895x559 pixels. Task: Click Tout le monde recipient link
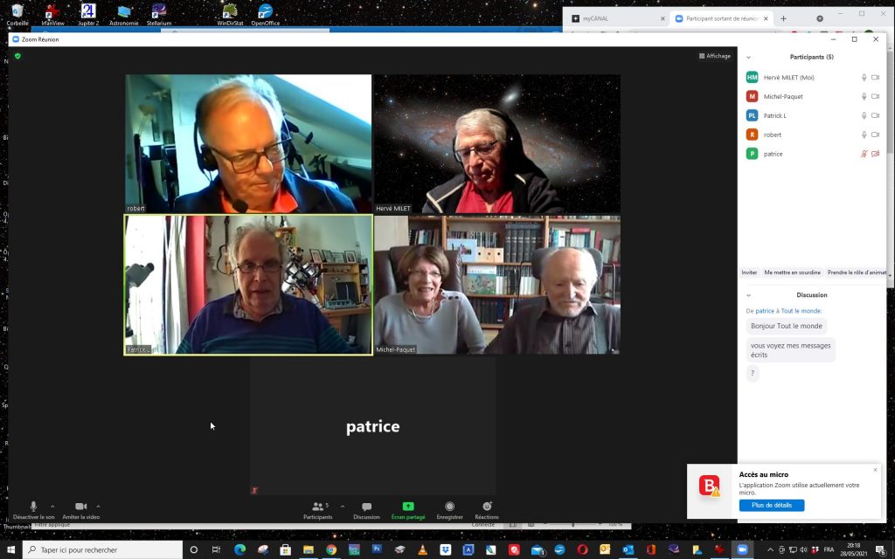pyautogui.click(x=801, y=311)
